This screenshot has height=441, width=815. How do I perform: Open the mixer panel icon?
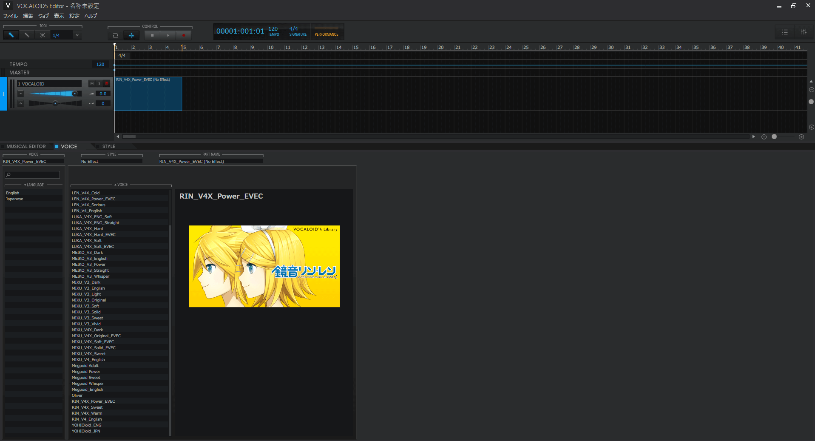click(x=804, y=31)
